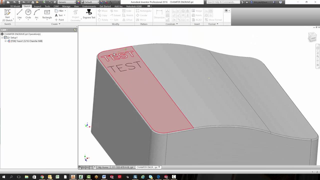Toggle the Setup1 checkbox
320x180 pixels.
5,37
